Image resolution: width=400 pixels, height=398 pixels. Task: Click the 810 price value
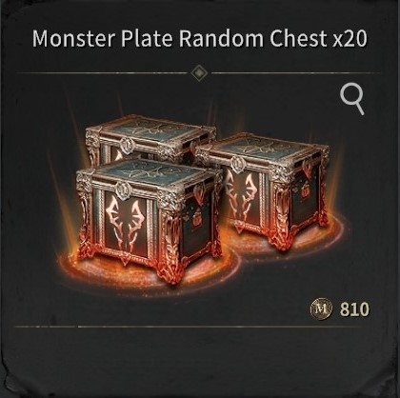click(x=354, y=309)
